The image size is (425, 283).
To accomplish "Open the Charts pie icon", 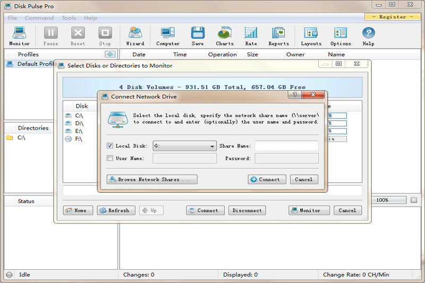I will [225, 36].
